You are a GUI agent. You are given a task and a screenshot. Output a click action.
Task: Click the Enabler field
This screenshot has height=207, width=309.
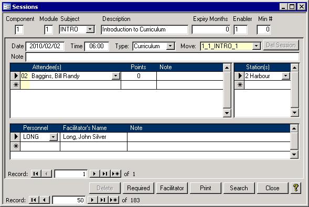point(240,29)
